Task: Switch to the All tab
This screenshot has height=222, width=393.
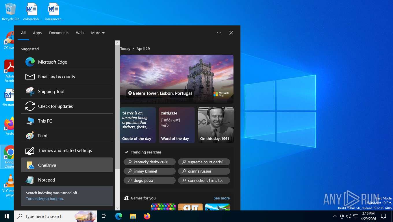Action: coord(23,33)
